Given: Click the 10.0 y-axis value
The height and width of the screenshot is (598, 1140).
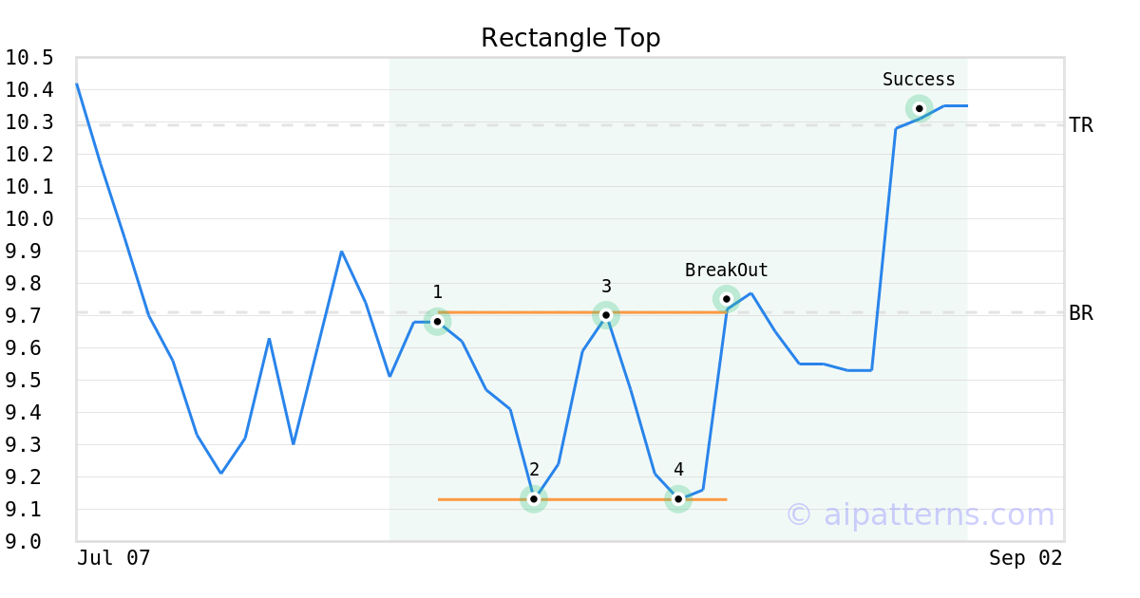Looking at the screenshot, I should click(x=29, y=219).
